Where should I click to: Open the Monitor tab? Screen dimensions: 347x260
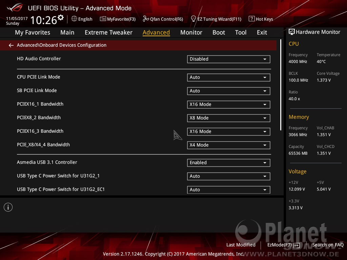[x=191, y=32]
